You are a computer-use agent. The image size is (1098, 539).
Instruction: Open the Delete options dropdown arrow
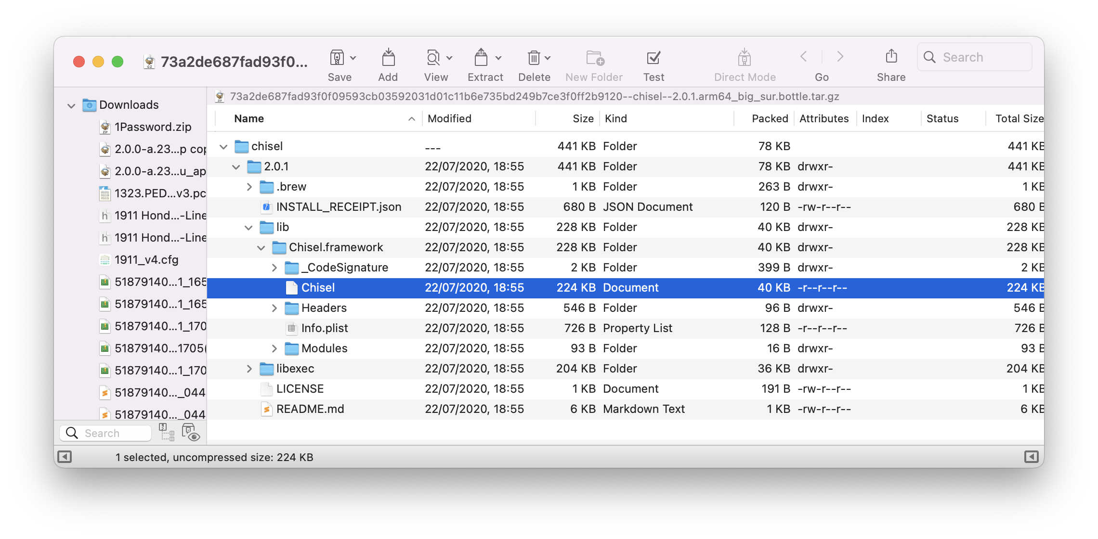click(x=548, y=58)
